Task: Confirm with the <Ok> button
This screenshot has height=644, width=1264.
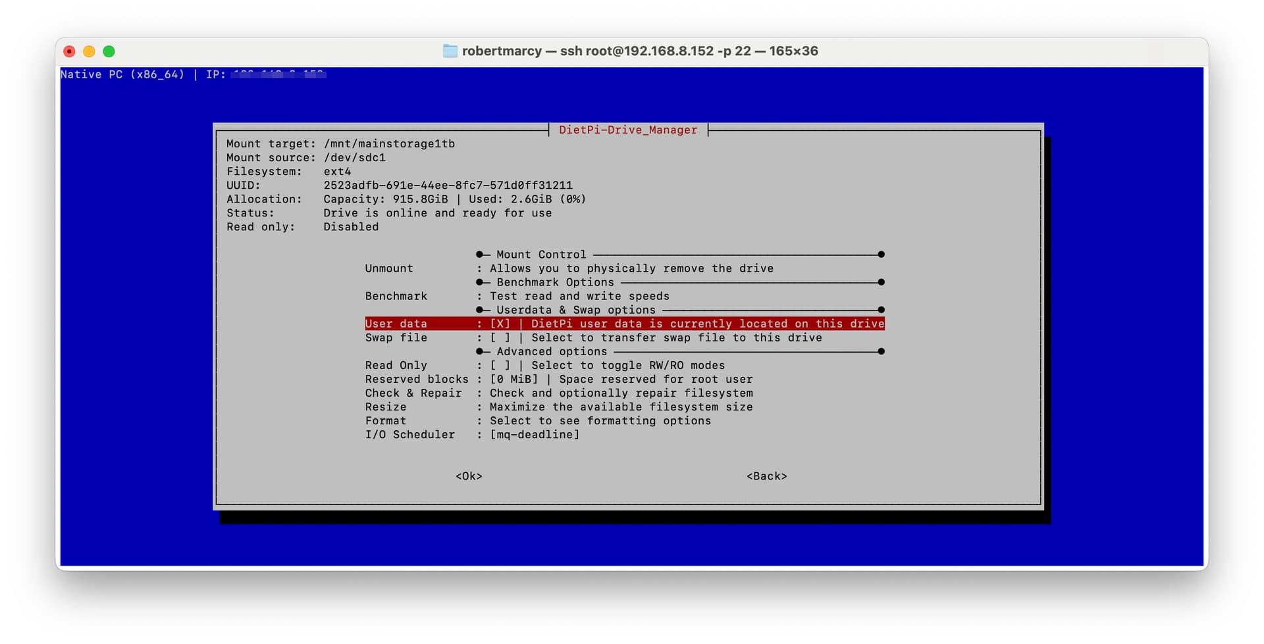Action: coord(469,476)
